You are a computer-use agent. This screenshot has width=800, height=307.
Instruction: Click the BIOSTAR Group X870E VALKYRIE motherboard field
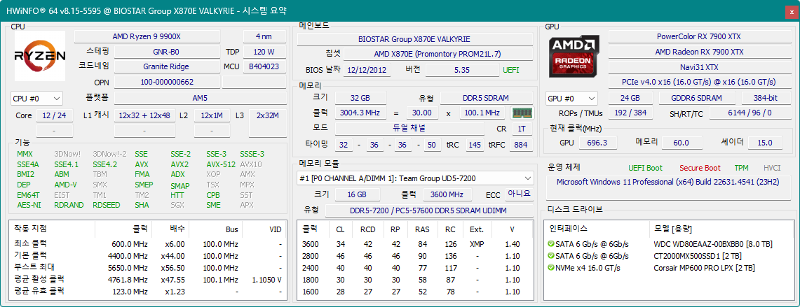click(x=414, y=38)
